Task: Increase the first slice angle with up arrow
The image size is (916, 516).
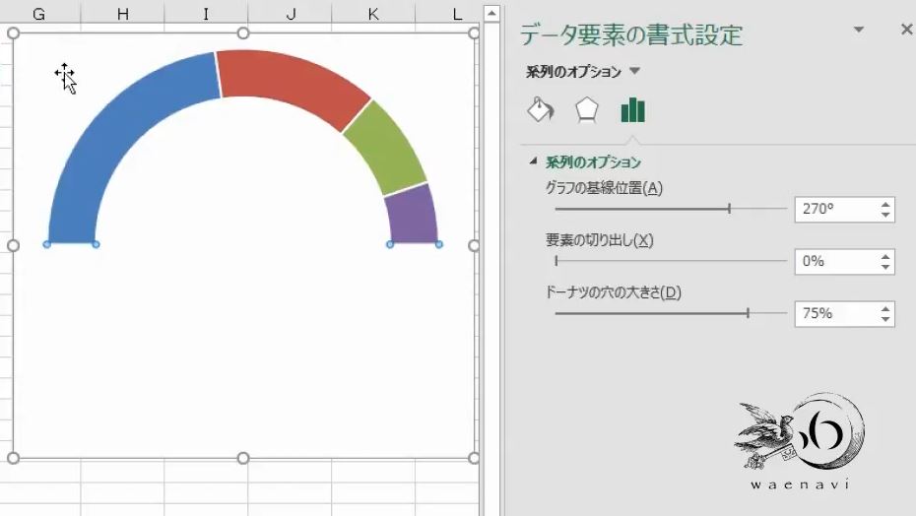Action: click(x=885, y=204)
